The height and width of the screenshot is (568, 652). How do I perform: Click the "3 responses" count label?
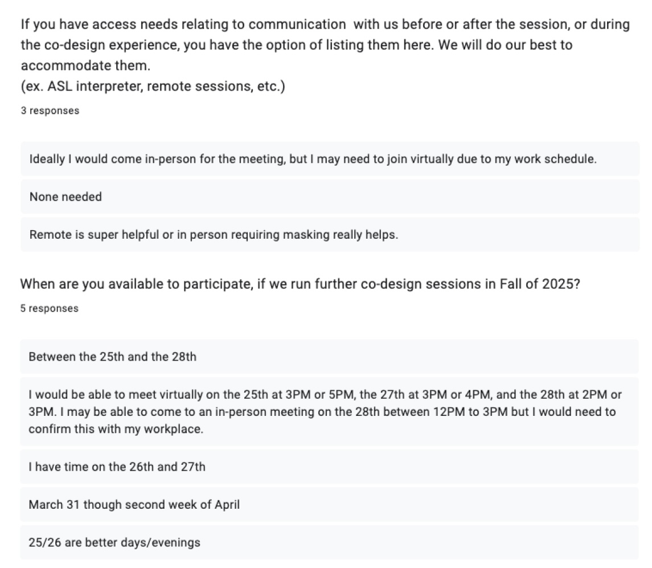pyautogui.click(x=50, y=111)
